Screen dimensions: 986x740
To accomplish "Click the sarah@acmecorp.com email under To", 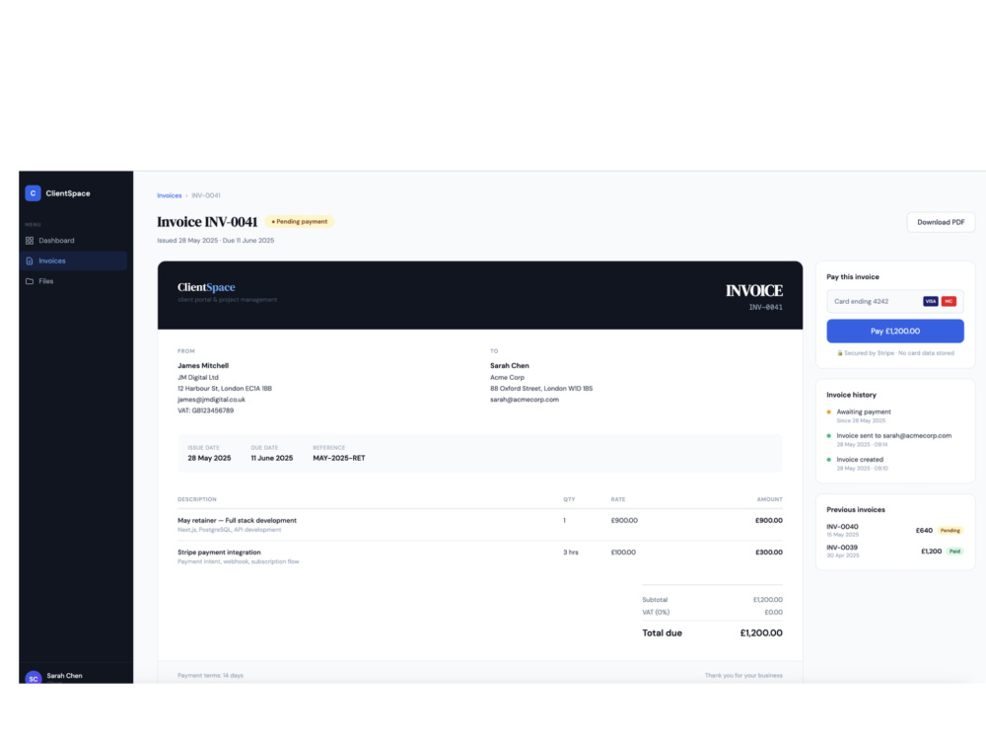I will [525, 400].
